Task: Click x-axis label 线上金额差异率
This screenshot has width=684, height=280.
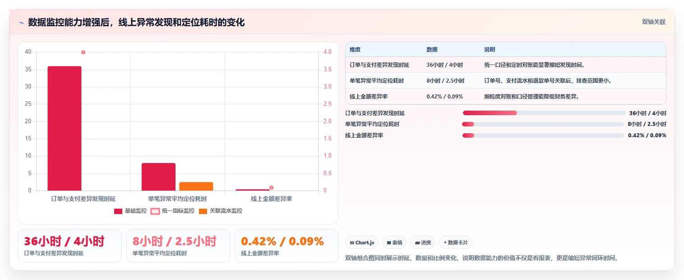Action: pyautogui.click(x=272, y=199)
